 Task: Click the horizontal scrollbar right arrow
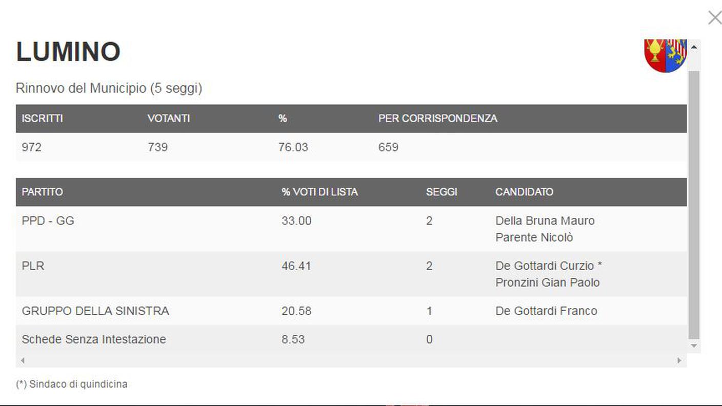(679, 360)
